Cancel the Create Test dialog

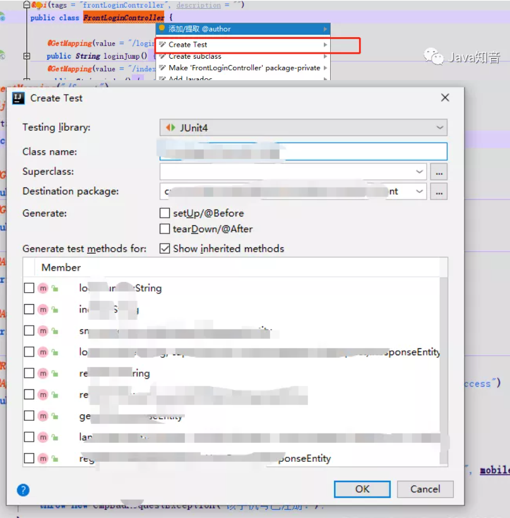(425, 489)
